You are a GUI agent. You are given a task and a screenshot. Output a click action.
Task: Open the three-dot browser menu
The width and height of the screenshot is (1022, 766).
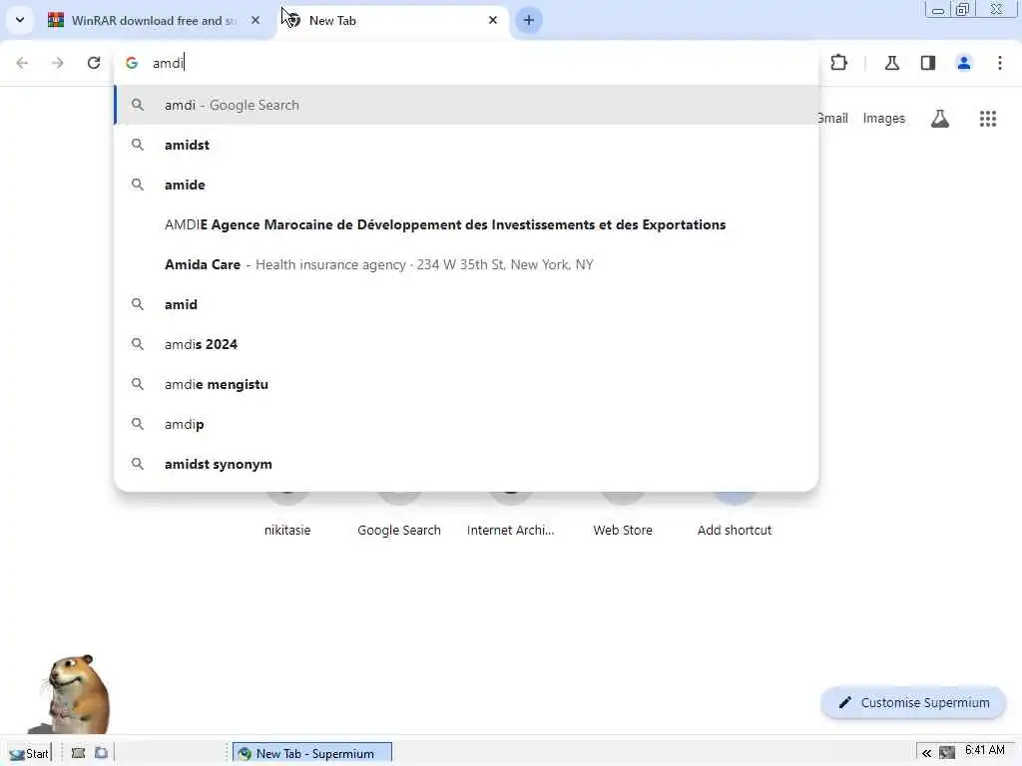1000,63
